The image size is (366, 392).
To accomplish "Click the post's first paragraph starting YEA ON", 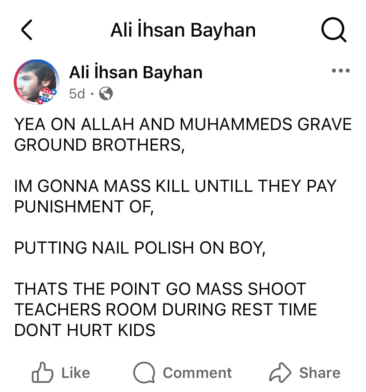I will click(x=183, y=135).
